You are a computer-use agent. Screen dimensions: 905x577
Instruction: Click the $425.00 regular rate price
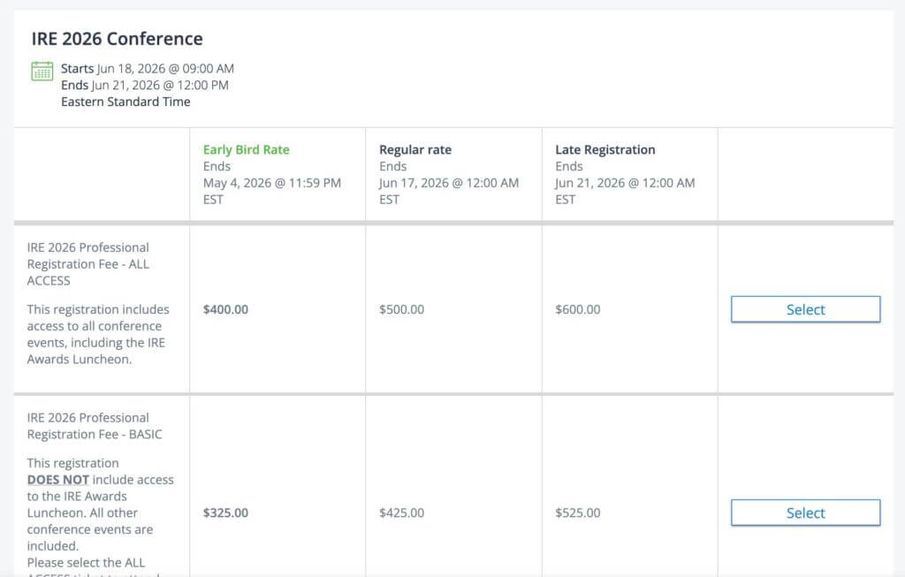tap(401, 512)
